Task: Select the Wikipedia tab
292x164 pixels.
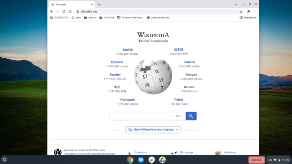Action: 72,4
